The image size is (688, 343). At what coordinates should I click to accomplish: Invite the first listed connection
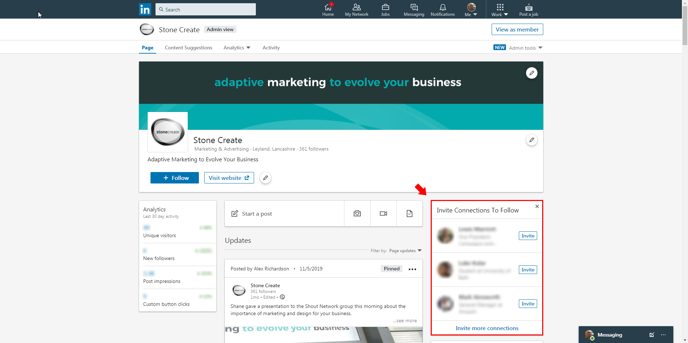(528, 236)
